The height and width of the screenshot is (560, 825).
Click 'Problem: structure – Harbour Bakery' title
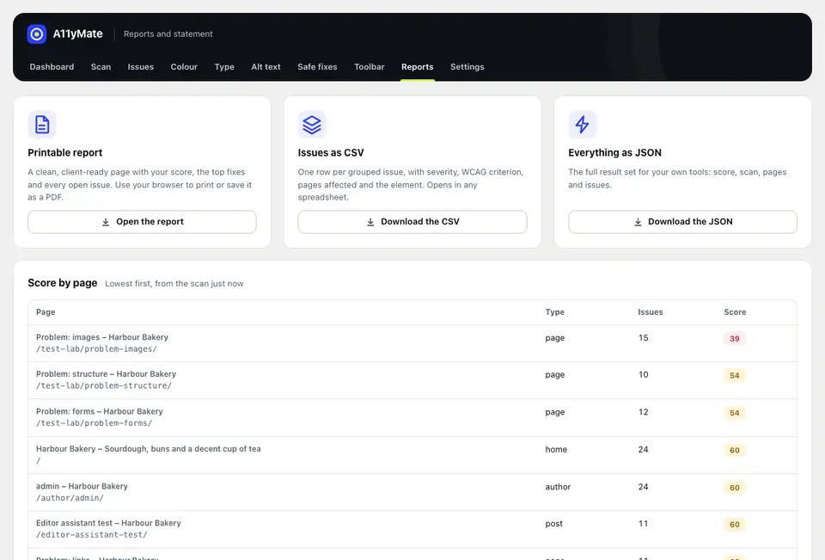coord(107,374)
